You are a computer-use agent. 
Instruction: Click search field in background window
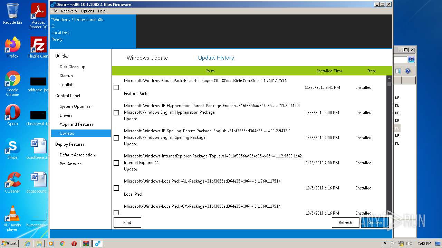[401, 60]
